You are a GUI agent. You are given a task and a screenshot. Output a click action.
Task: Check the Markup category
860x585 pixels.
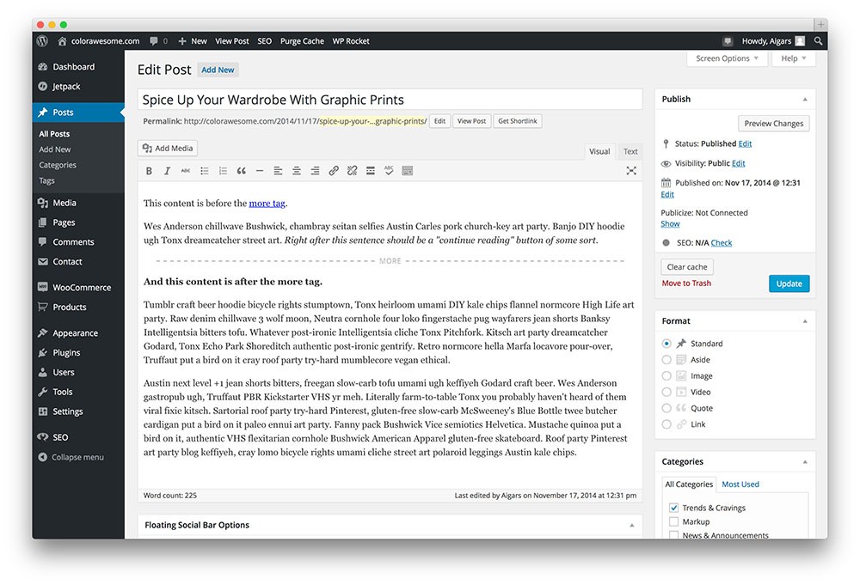click(x=673, y=521)
